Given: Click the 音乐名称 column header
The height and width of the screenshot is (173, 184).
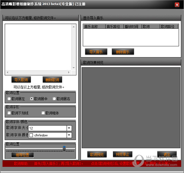Looking at the screenshot, I should click(x=94, y=26).
